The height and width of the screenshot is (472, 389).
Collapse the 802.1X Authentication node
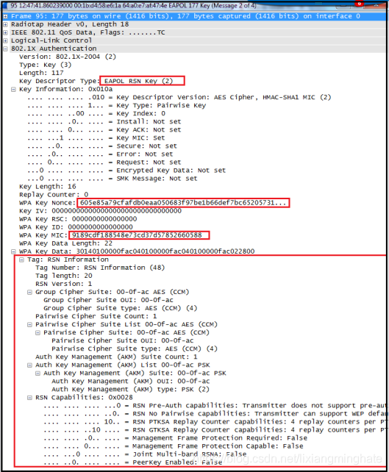coord(5,49)
